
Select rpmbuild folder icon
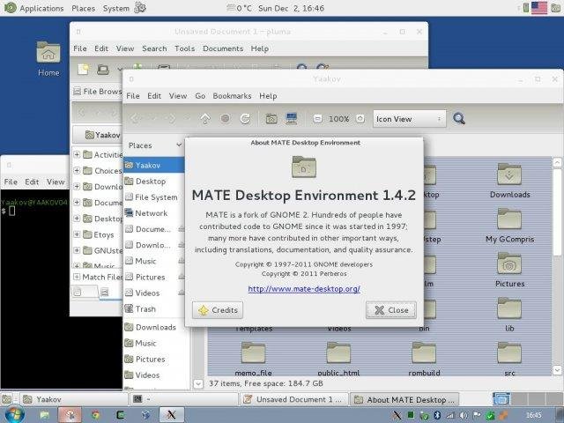[424, 359]
